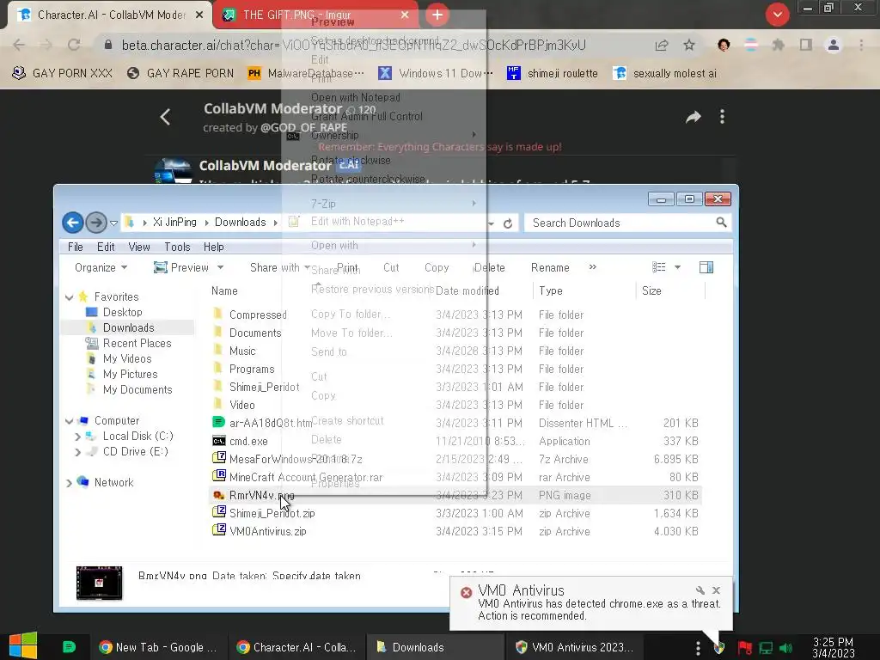
Task: Expand the Network tree node
Action: tap(69, 483)
